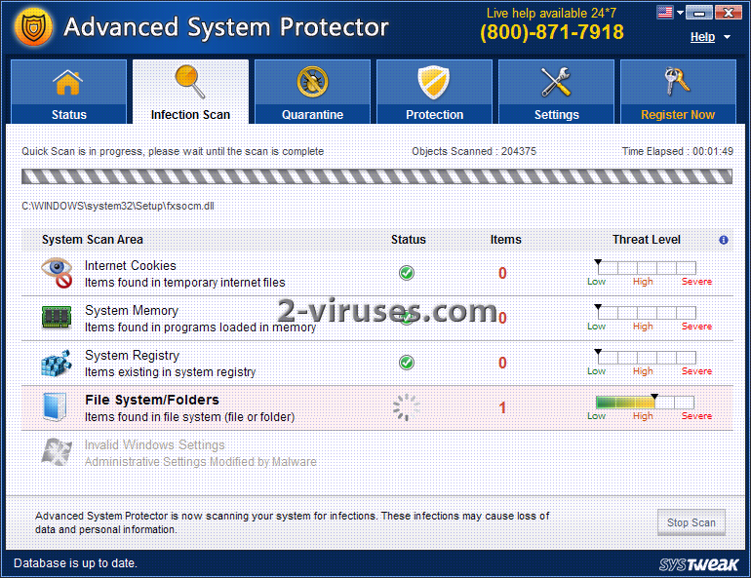Click Items existing in system registry description
The width and height of the screenshot is (751, 578).
(171, 372)
